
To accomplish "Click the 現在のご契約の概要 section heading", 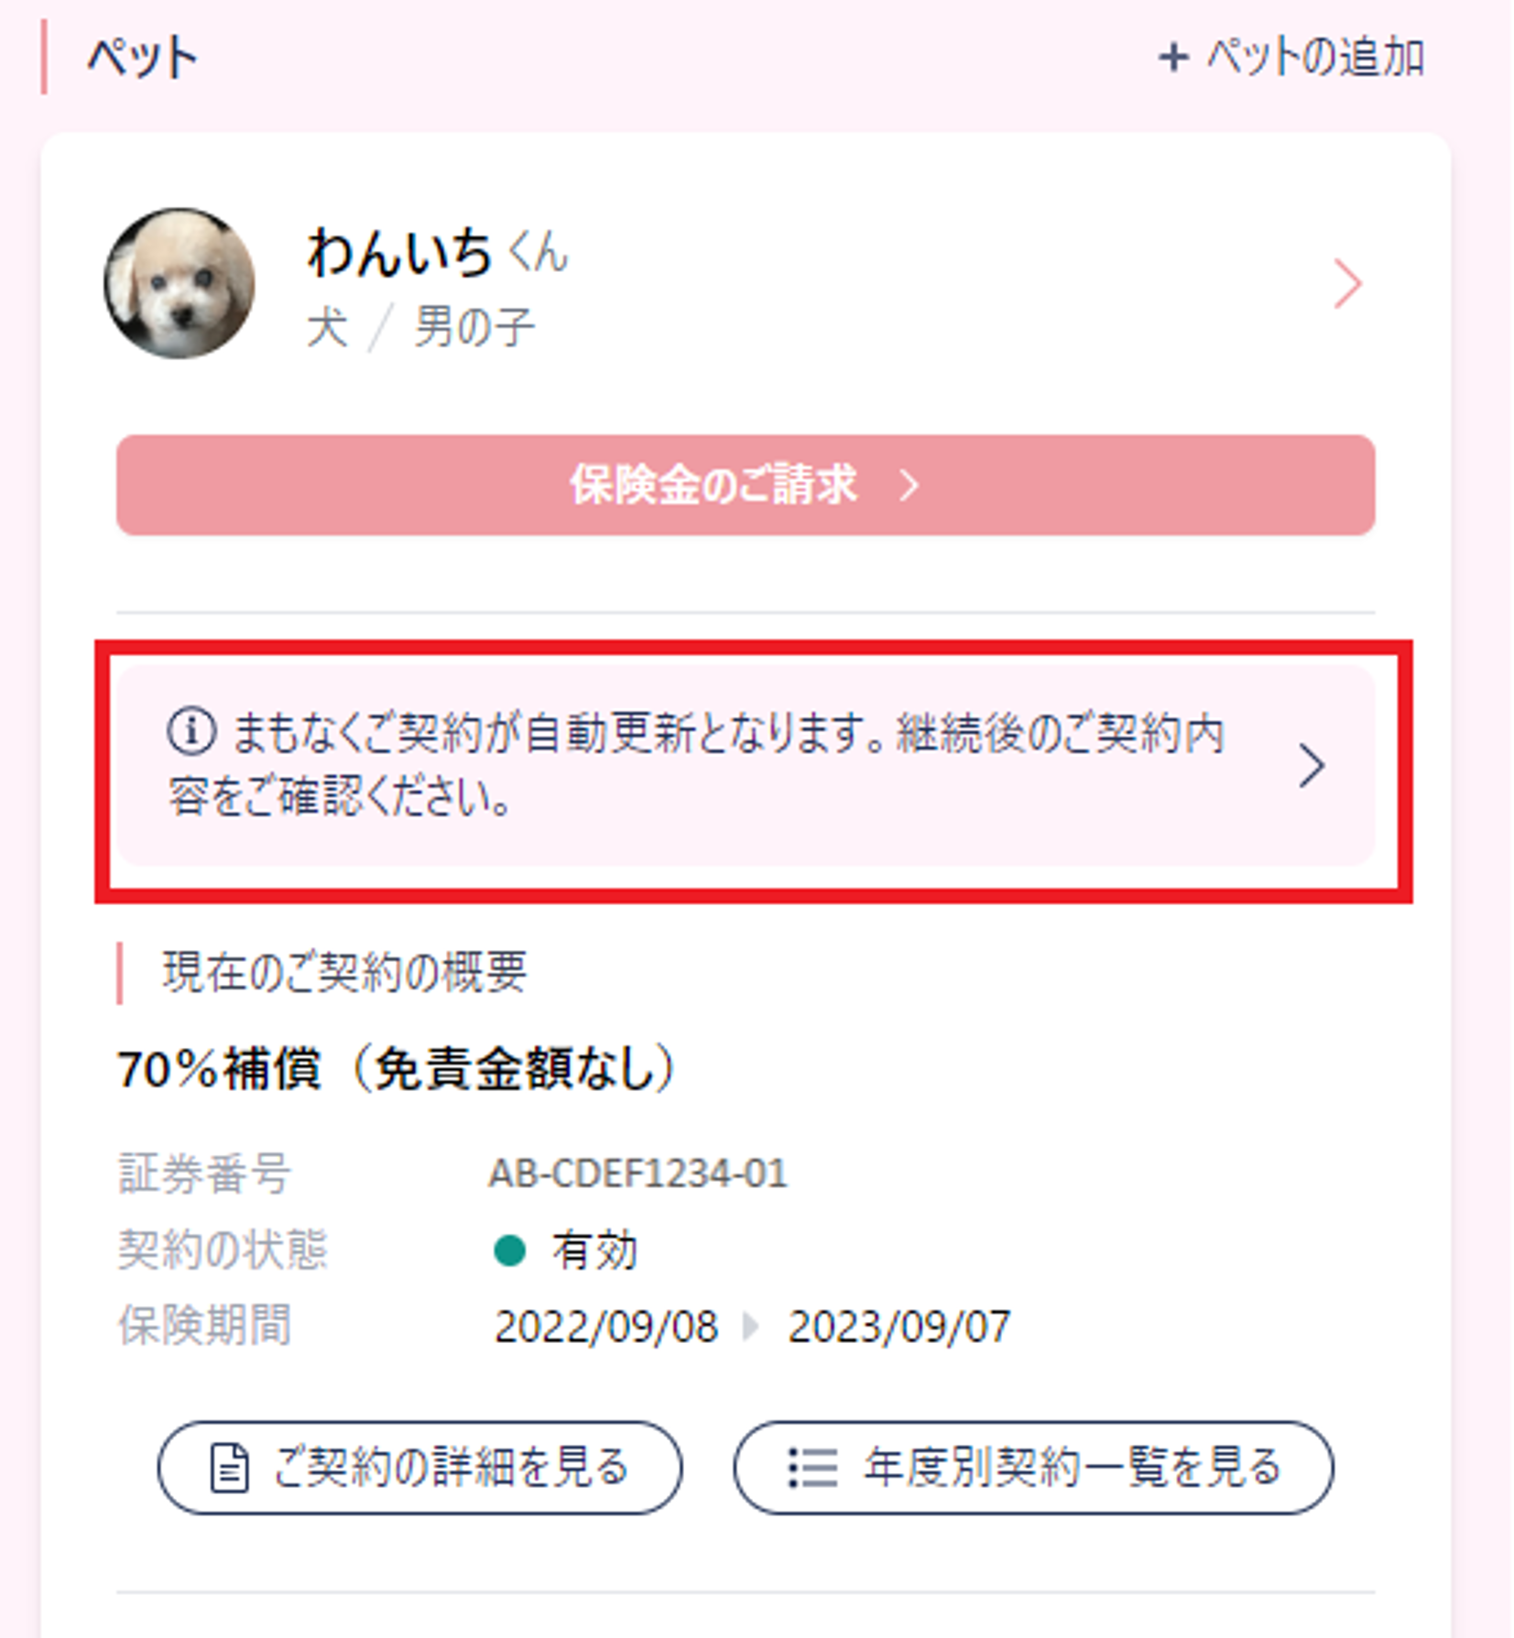I will 345,972.
